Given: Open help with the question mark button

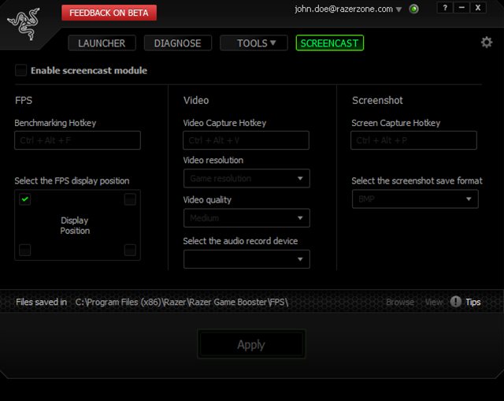Looking at the screenshot, I should pyautogui.click(x=445, y=8).
